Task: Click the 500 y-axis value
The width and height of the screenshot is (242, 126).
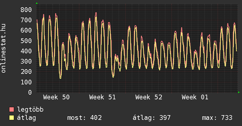Action: pos(26,41)
